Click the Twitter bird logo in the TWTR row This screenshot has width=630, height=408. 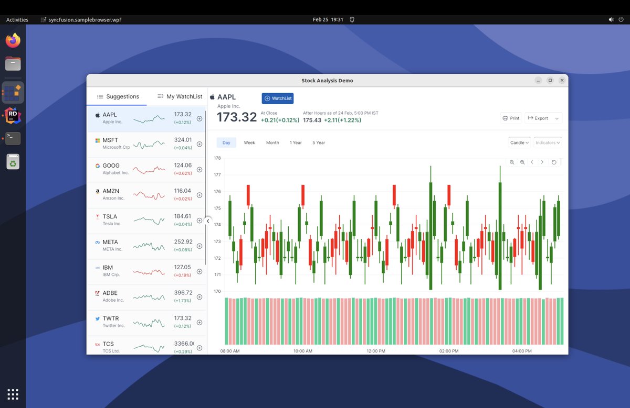click(x=97, y=318)
